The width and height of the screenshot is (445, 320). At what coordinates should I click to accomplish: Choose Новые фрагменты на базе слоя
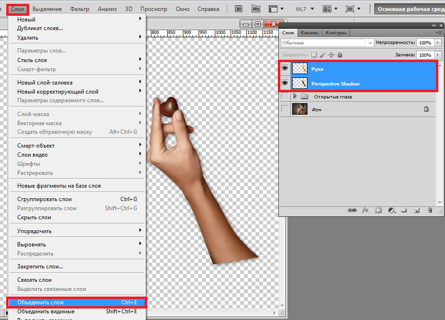pyautogui.click(x=77, y=186)
